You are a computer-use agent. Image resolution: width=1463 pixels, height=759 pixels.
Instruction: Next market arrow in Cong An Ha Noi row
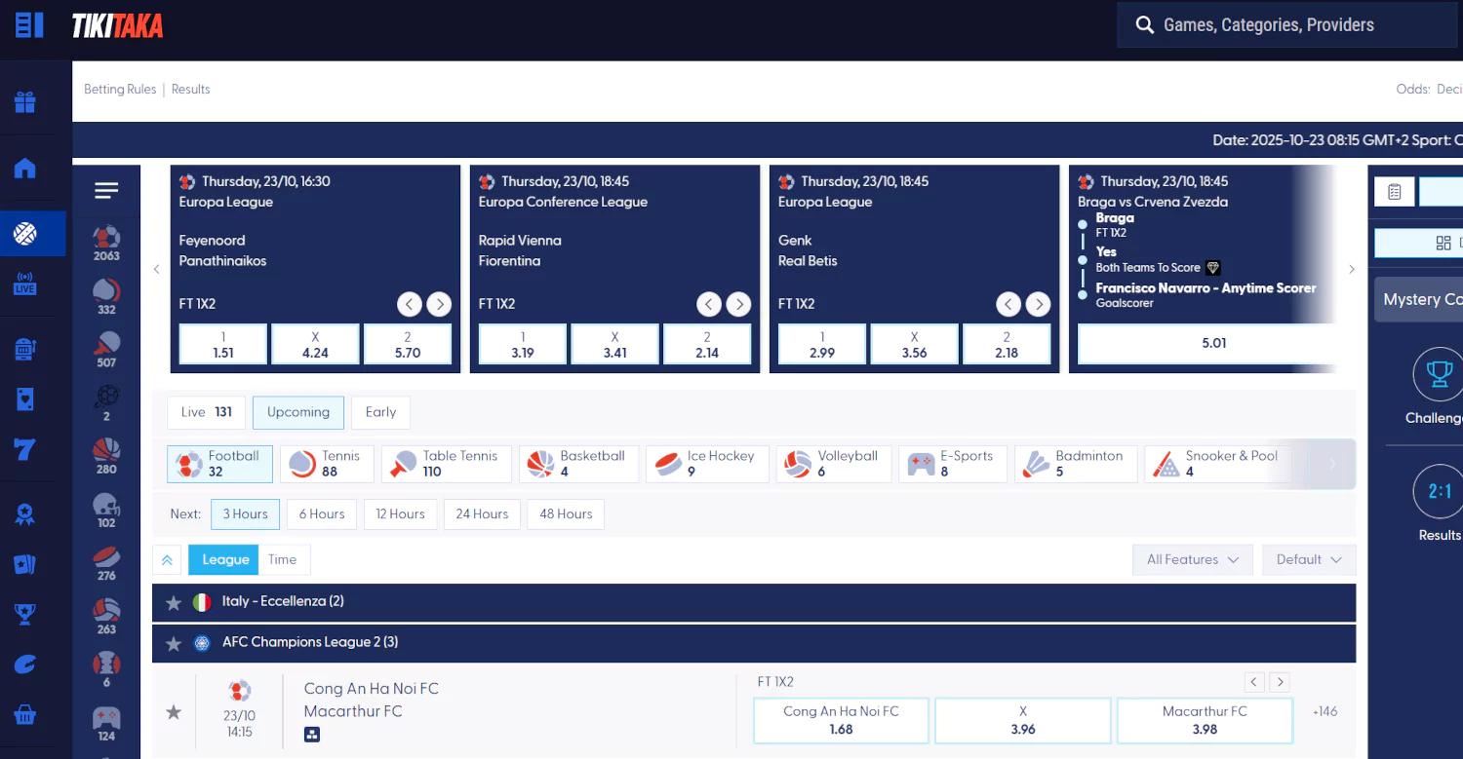click(1281, 682)
